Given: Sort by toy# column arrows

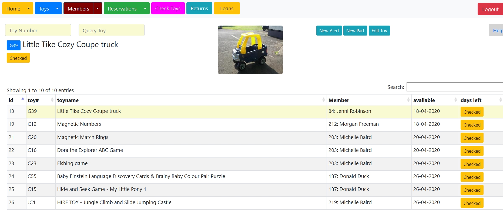Looking at the screenshot, I should (x=52, y=100).
